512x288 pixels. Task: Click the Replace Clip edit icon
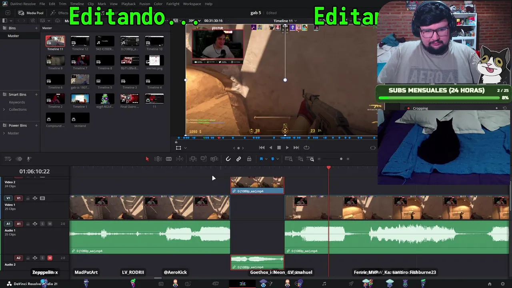(214, 159)
